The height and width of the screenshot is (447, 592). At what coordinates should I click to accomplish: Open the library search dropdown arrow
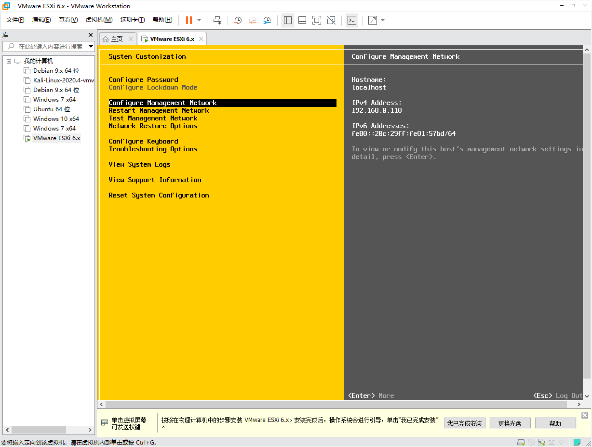(91, 46)
